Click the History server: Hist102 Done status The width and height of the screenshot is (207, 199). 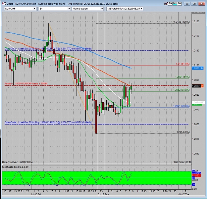click(x=17, y=162)
